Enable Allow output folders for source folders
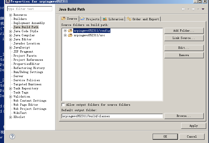The height and width of the screenshot is (143, 209). (63, 105)
